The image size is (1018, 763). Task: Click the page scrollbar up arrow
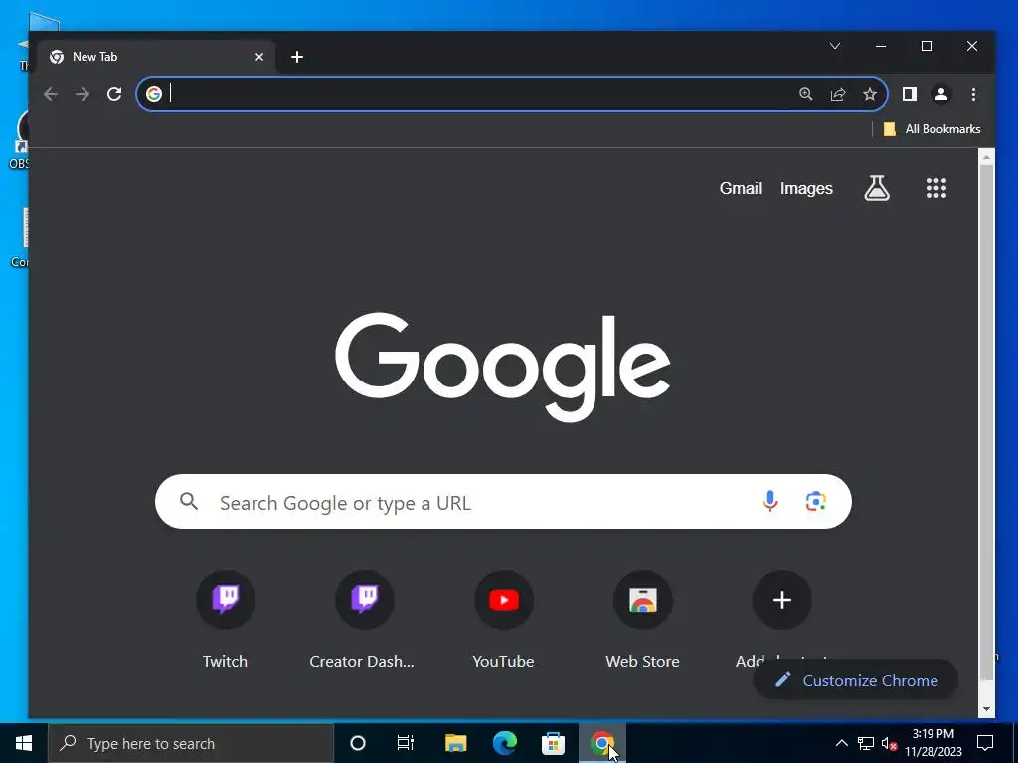[986, 156]
